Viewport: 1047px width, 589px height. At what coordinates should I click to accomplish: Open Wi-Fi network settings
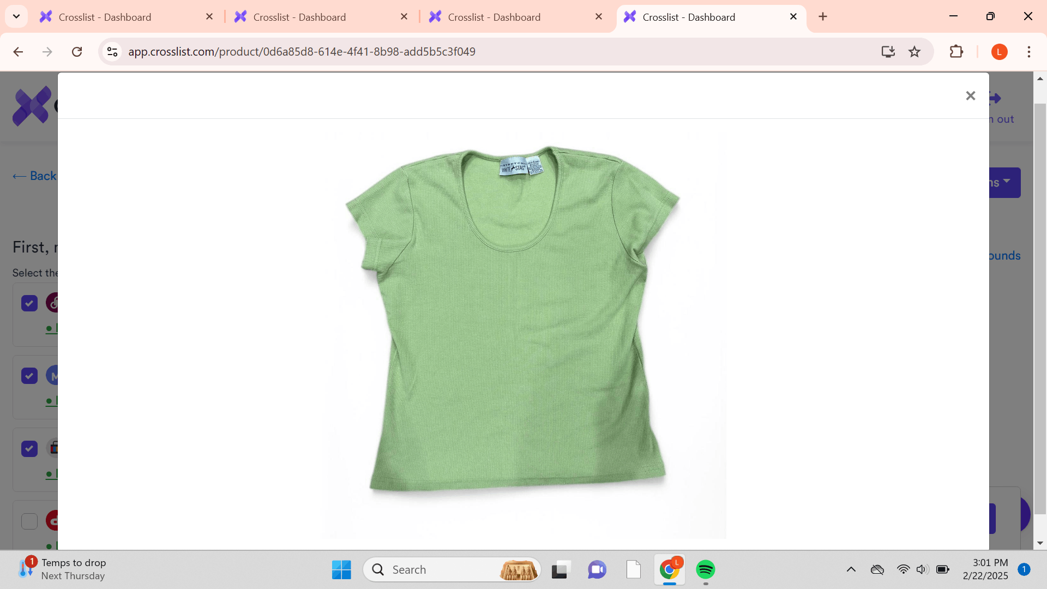point(903,570)
